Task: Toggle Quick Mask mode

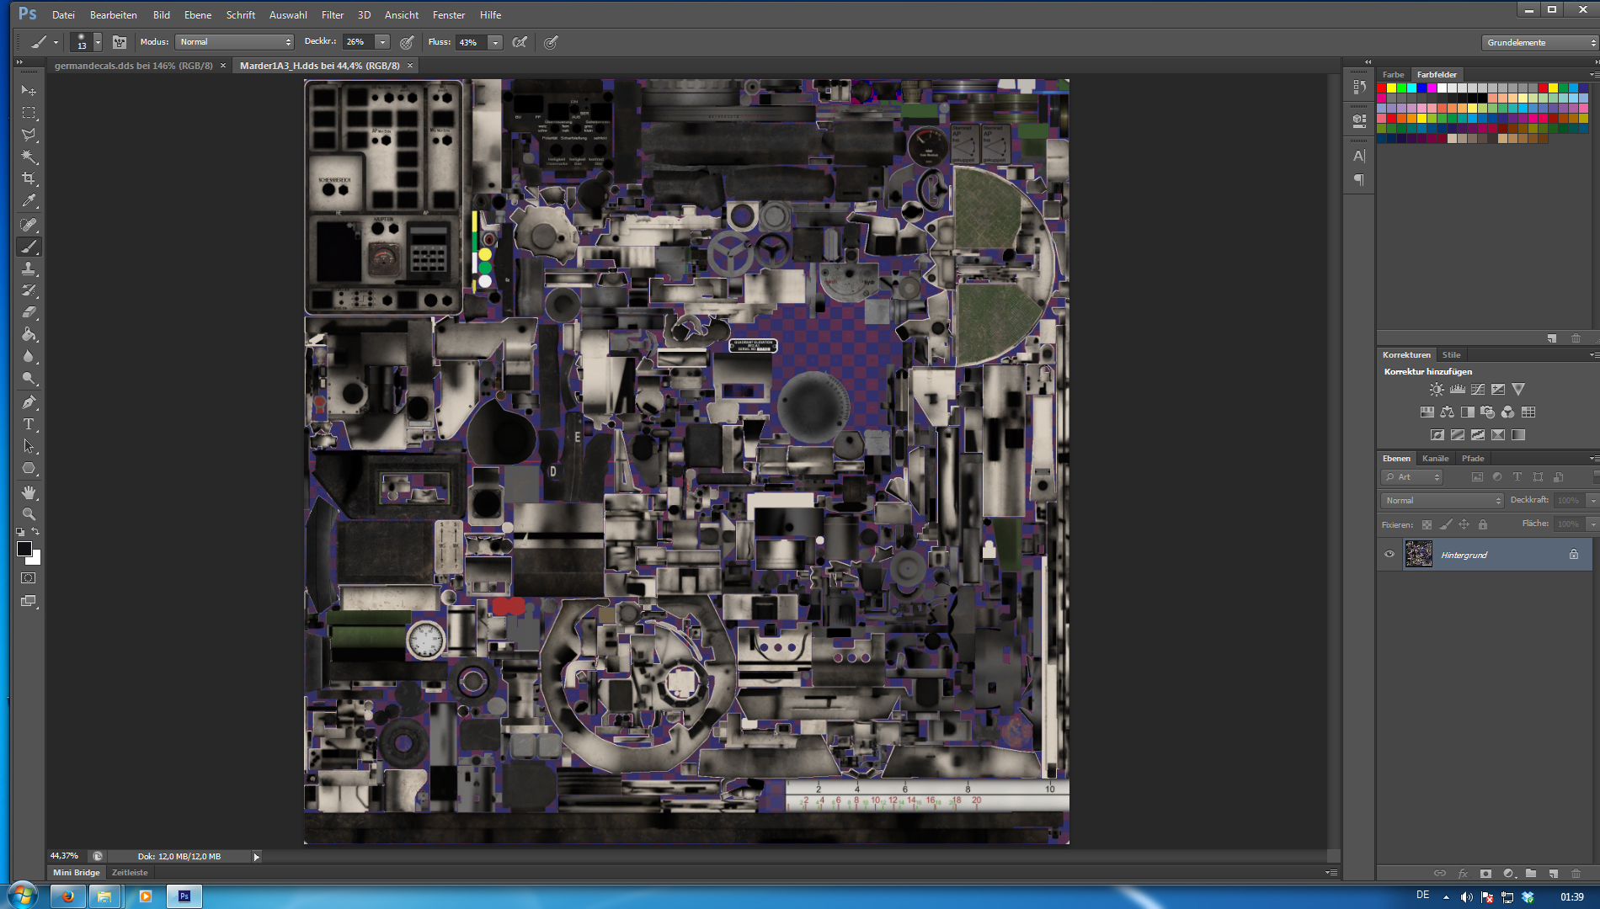Action: coord(29,578)
